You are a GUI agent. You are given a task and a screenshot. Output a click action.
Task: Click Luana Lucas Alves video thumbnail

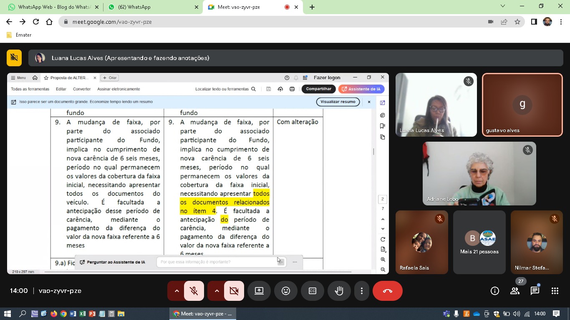pyautogui.click(x=436, y=105)
